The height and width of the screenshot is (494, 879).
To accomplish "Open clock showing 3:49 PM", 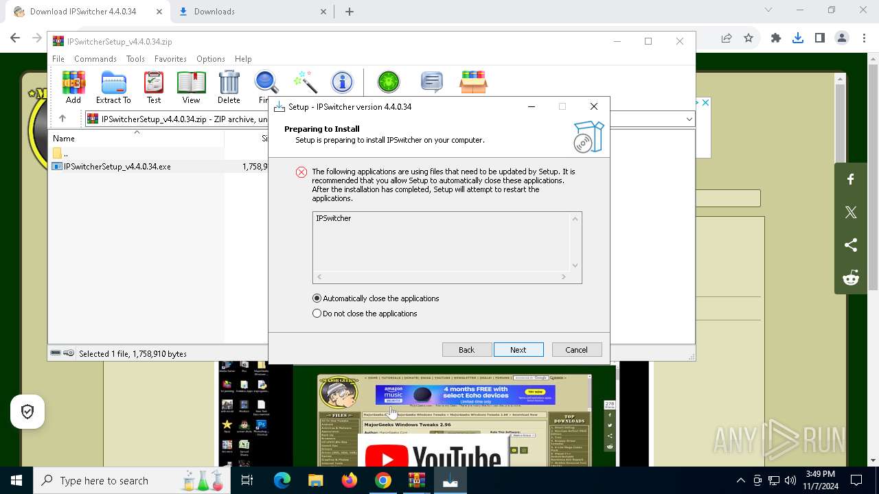I will [x=821, y=480].
